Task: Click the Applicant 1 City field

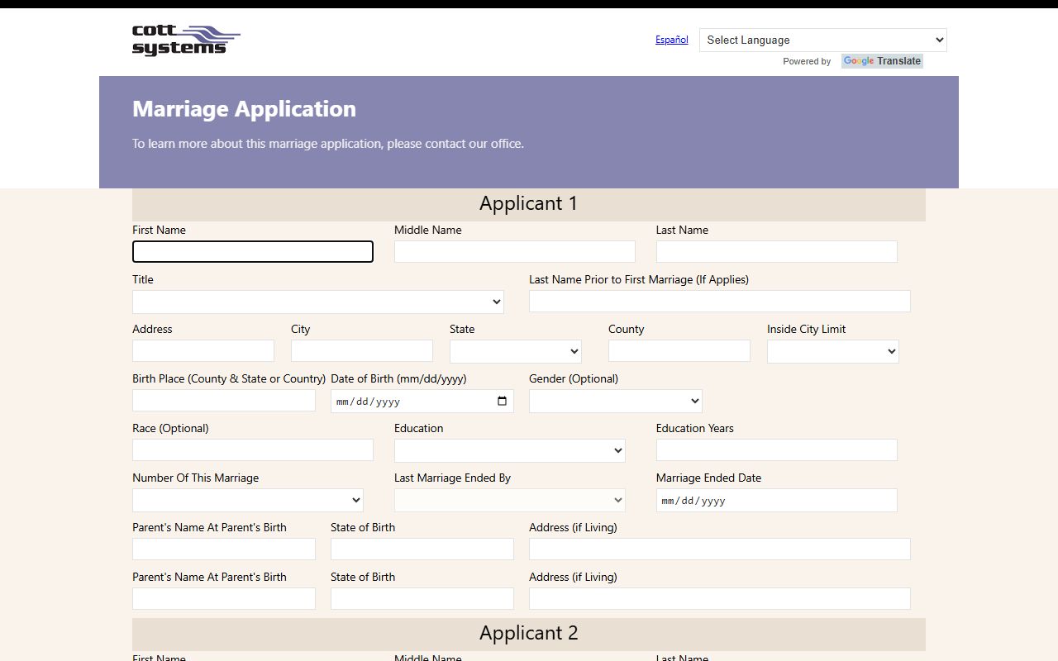Action: click(362, 350)
